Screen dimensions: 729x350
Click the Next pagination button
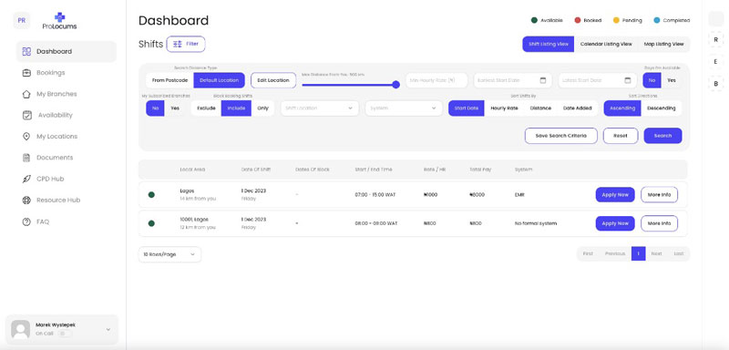pos(656,253)
